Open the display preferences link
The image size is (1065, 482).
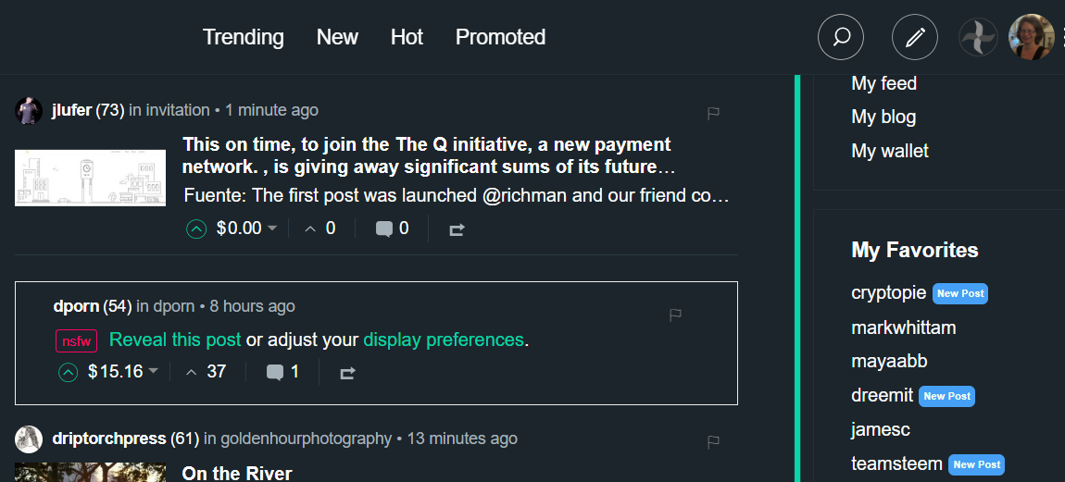point(444,340)
